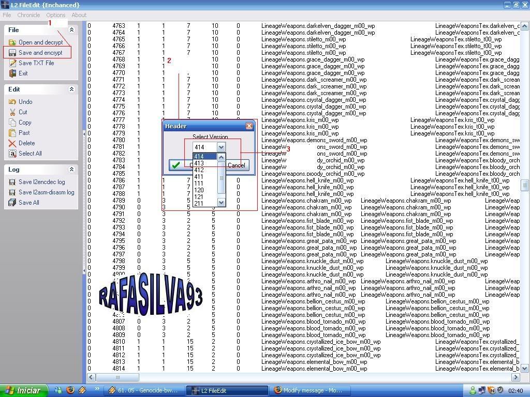Click the version list scroll-up arrow

coord(221,157)
